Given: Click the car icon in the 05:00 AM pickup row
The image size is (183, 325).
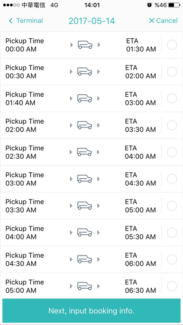Looking at the screenshot, I should point(85,286).
